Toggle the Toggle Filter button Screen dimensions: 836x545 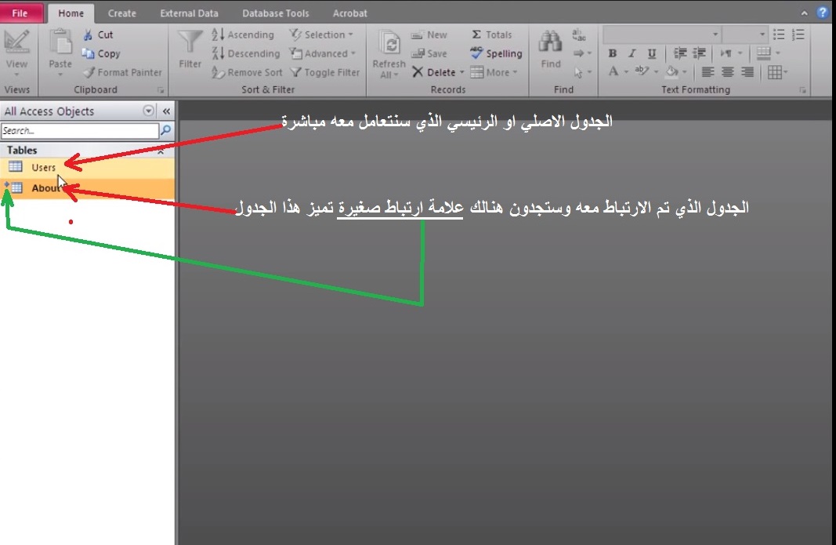pos(324,72)
